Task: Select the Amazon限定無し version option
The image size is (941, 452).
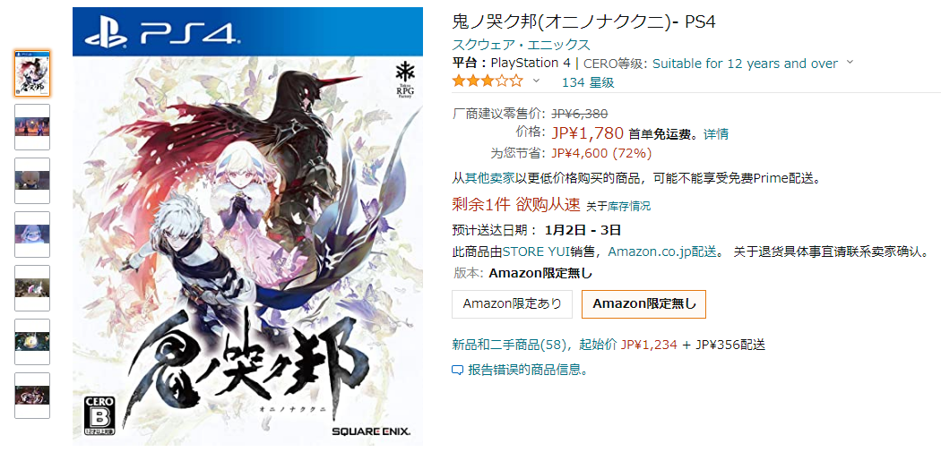Action: click(x=644, y=304)
